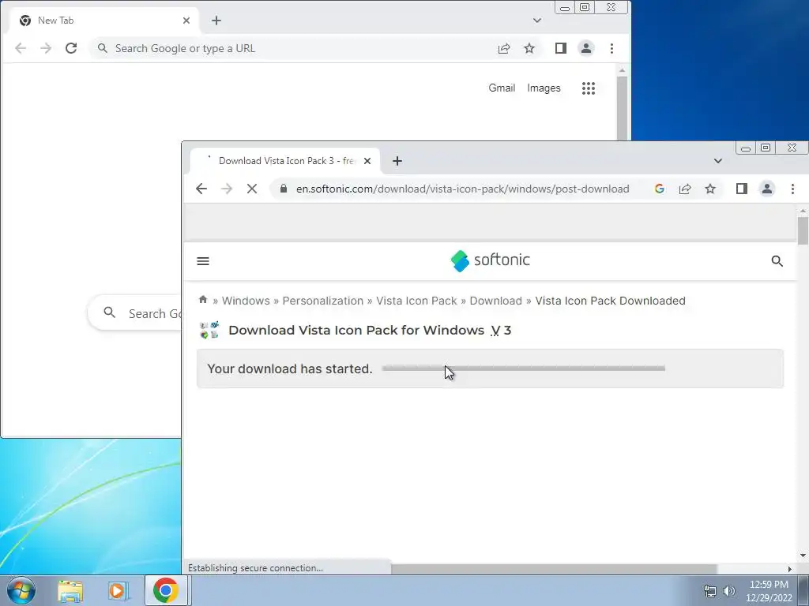Click the Chrome taskbar icon
This screenshot has height=606, width=809.
click(x=166, y=590)
